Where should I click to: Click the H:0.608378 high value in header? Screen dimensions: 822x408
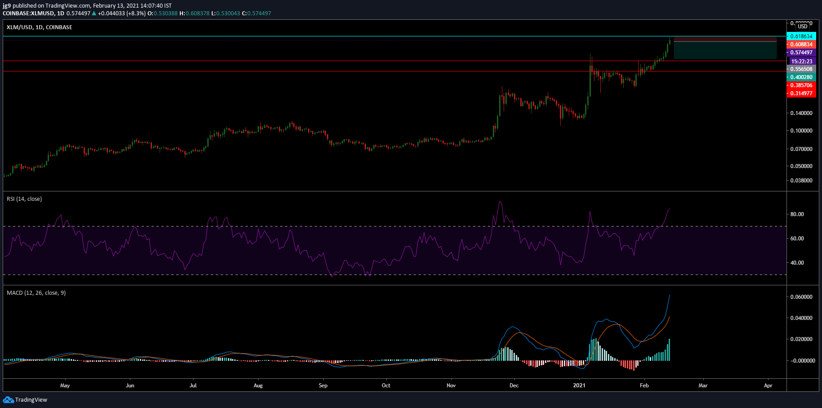pos(194,13)
